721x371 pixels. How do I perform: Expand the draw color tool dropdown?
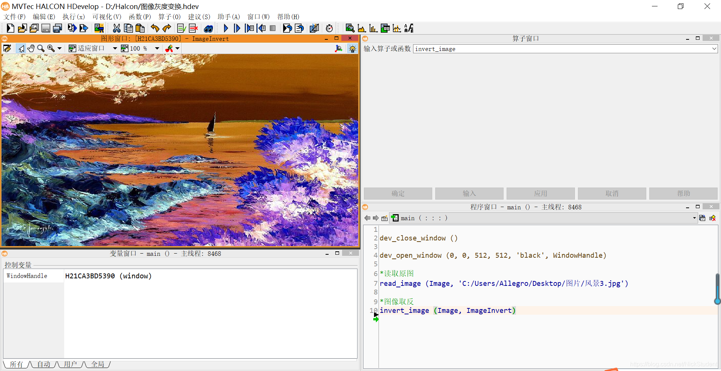178,48
